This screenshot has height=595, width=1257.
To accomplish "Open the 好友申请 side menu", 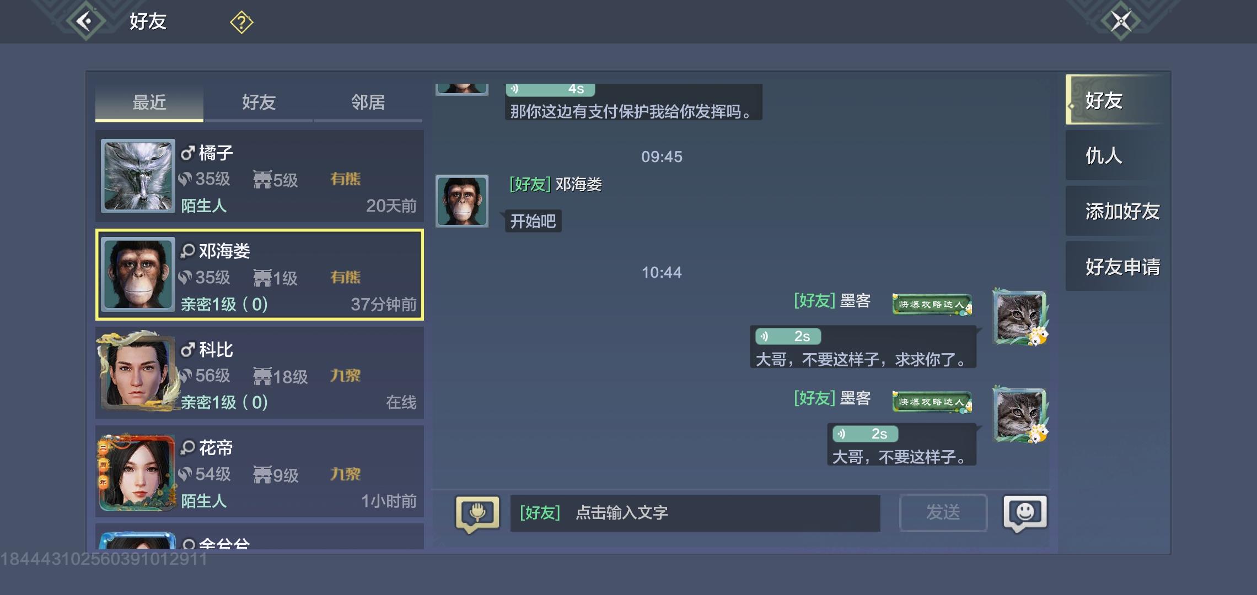I will tap(1117, 267).
